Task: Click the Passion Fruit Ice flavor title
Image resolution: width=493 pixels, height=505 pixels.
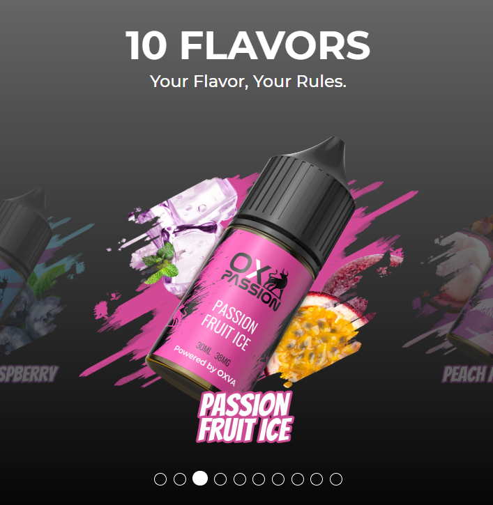Action: click(245, 417)
